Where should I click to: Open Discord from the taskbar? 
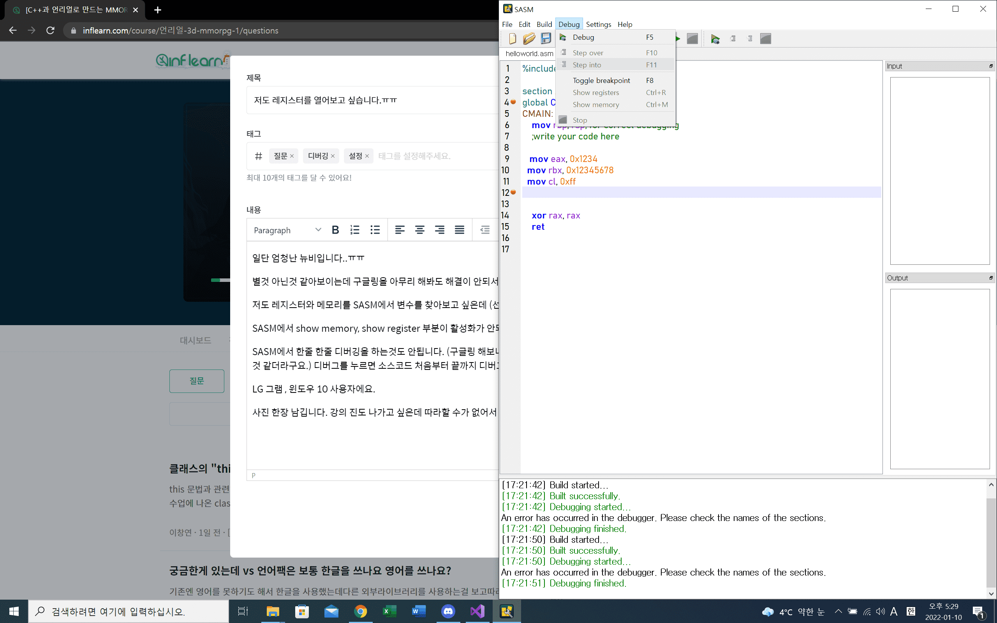[x=448, y=611]
